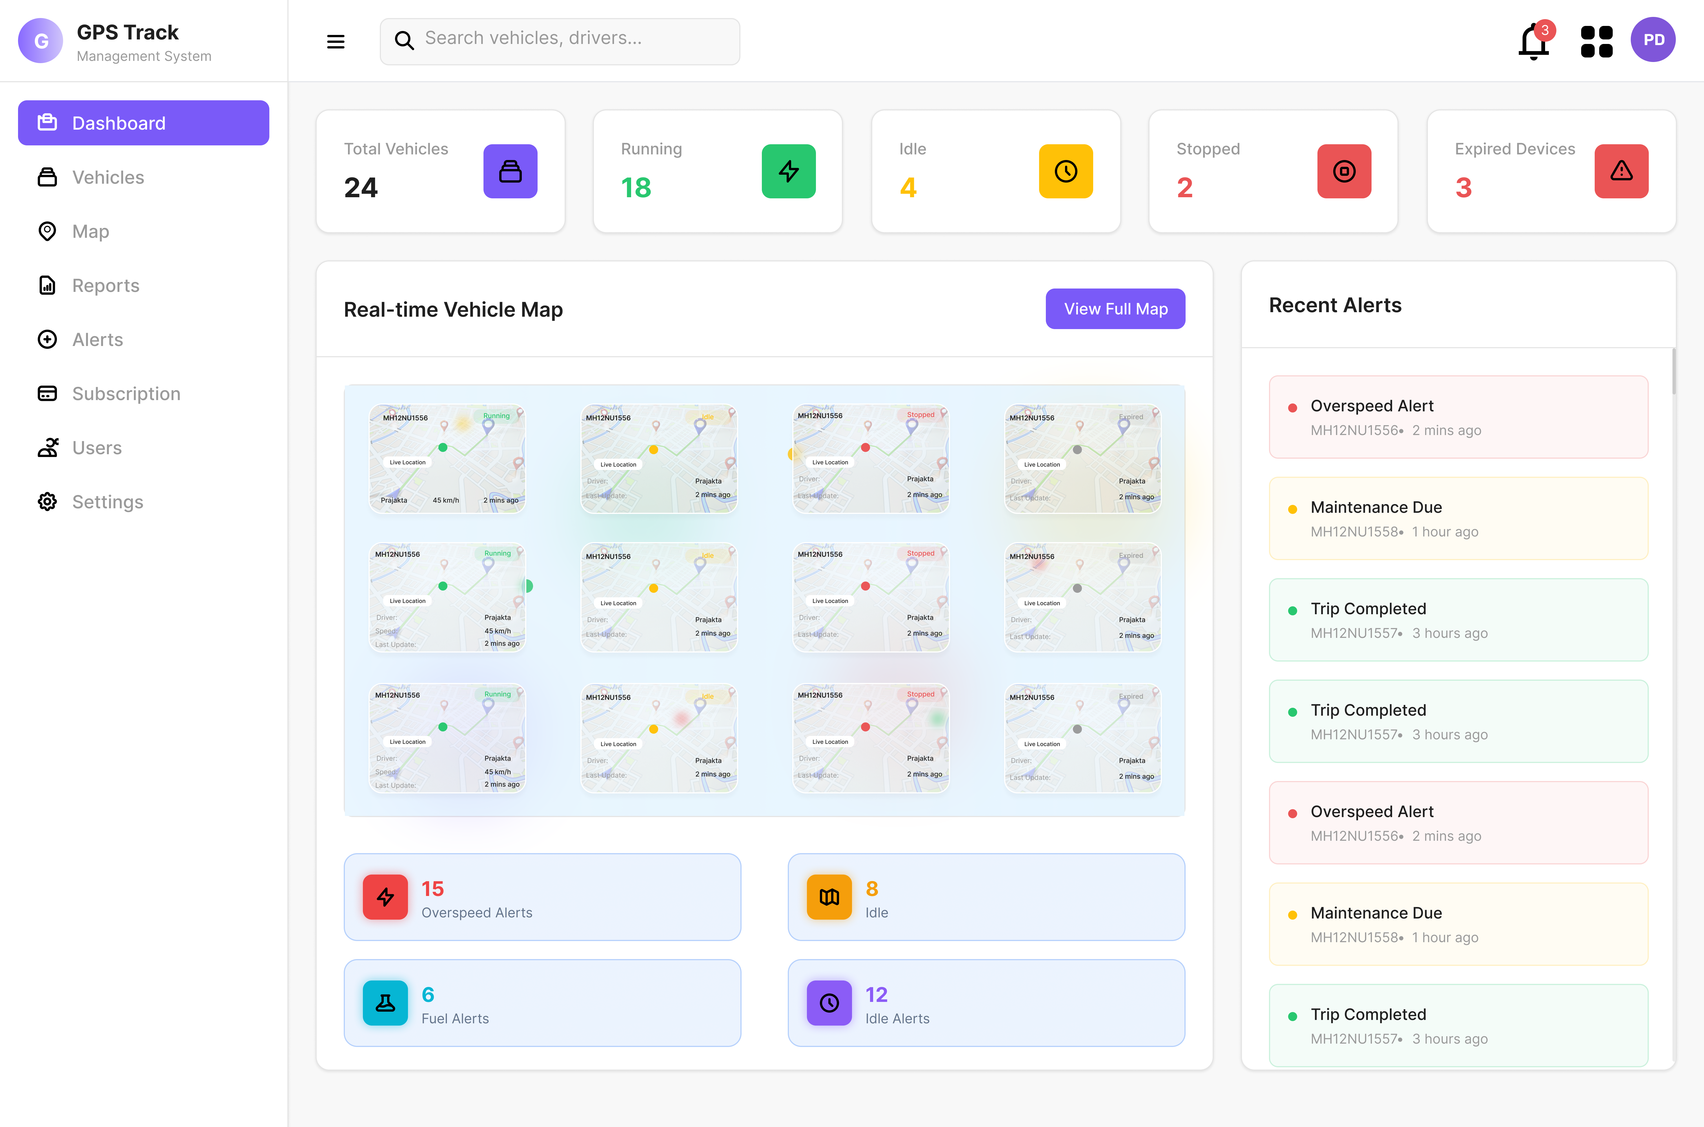Screen dimensions: 1704x1127
Task: Select Dashboard in the sidebar
Action: tap(143, 123)
